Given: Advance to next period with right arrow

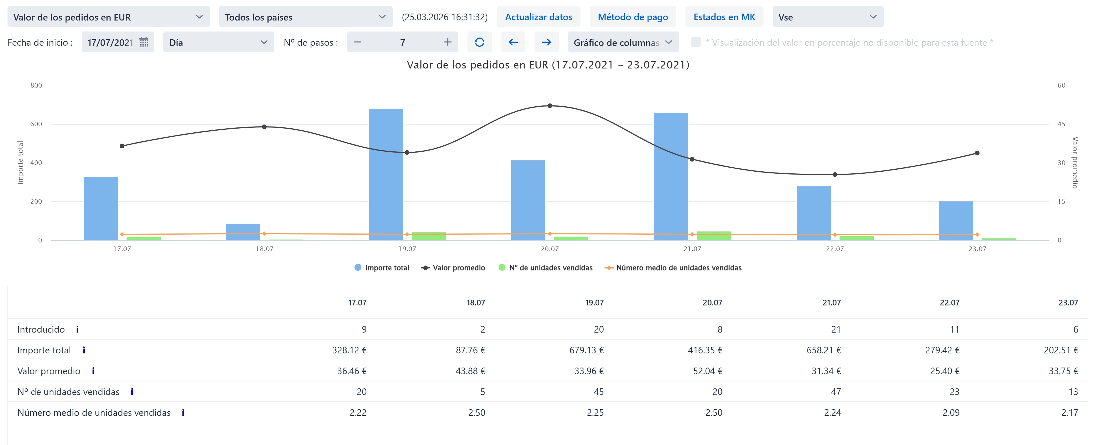Looking at the screenshot, I should click(x=547, y=42).
